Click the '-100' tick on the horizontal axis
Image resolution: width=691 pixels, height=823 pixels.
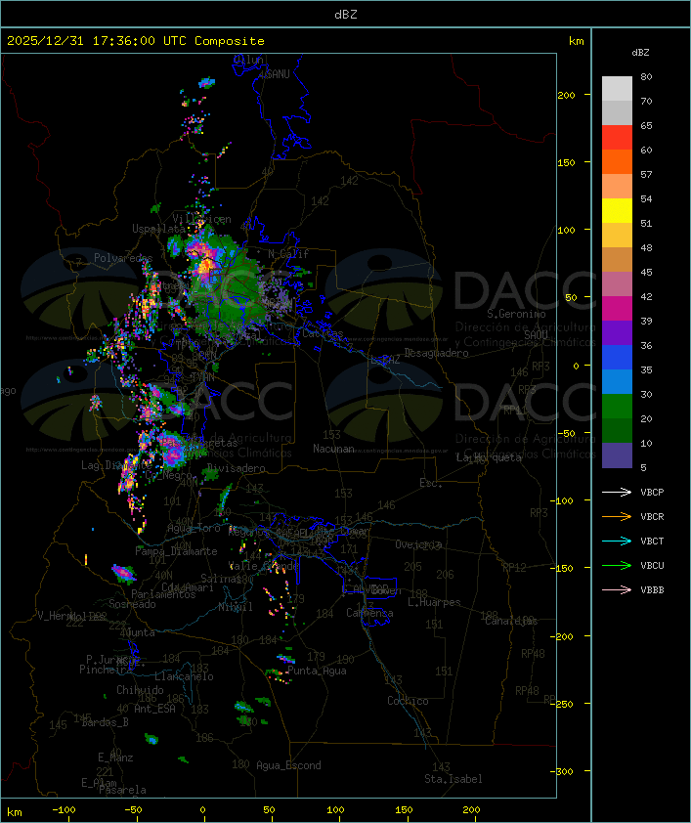point(64,810)
